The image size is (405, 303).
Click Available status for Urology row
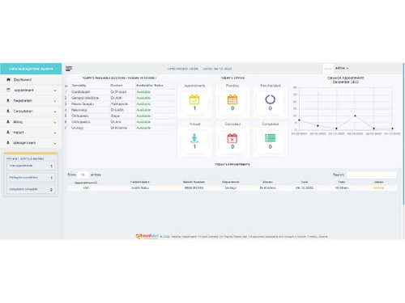pos(143,128)
